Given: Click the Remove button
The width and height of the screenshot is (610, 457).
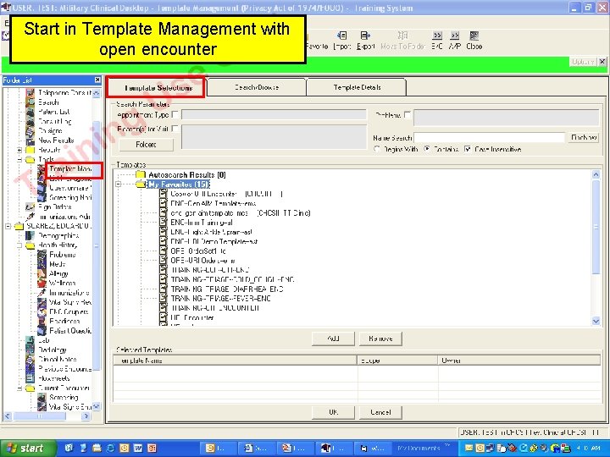Looking at the screenshot, I should pos(380,339).
